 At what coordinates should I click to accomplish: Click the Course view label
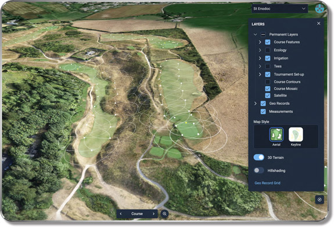[137, 214]
